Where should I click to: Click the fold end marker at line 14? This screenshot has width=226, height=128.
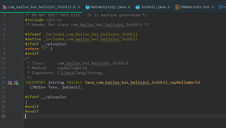23,78
